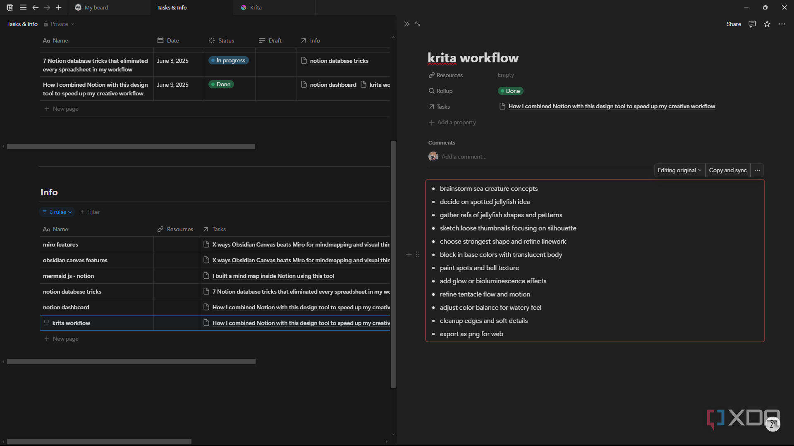Click Add a property

(452, 122)
